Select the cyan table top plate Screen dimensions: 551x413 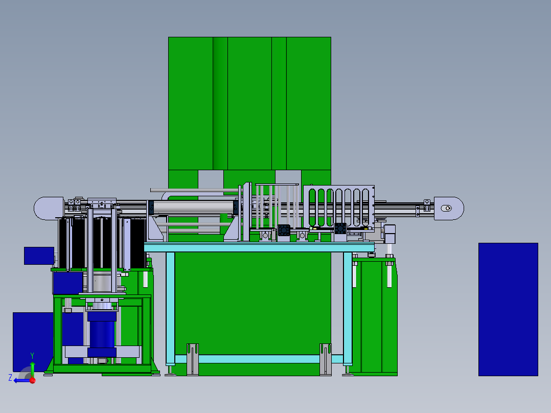[259, 247]
